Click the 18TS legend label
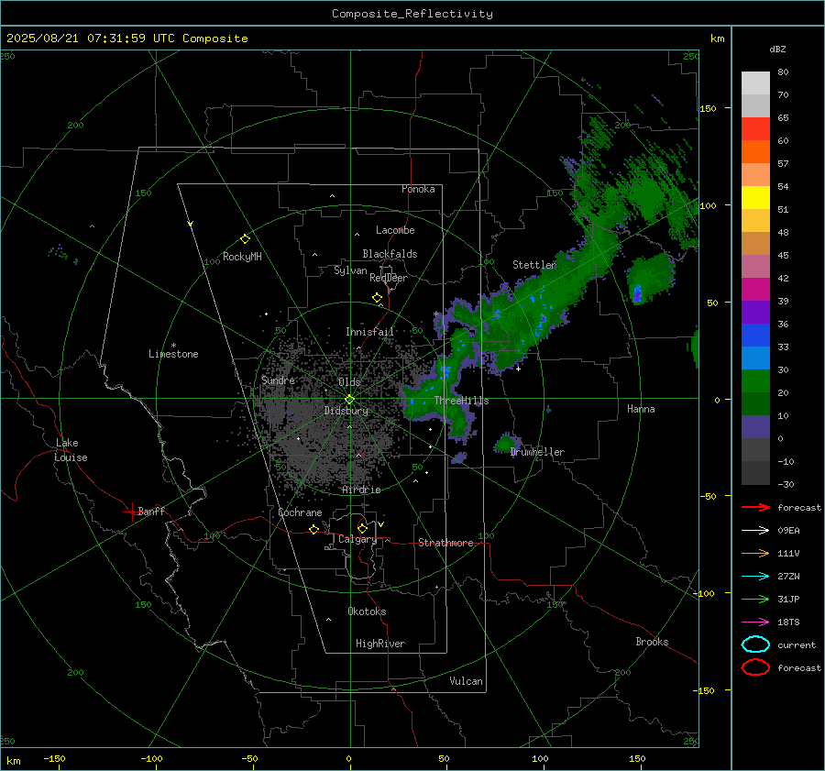Viewport: 825px width, 771px height. click(788, 622)
